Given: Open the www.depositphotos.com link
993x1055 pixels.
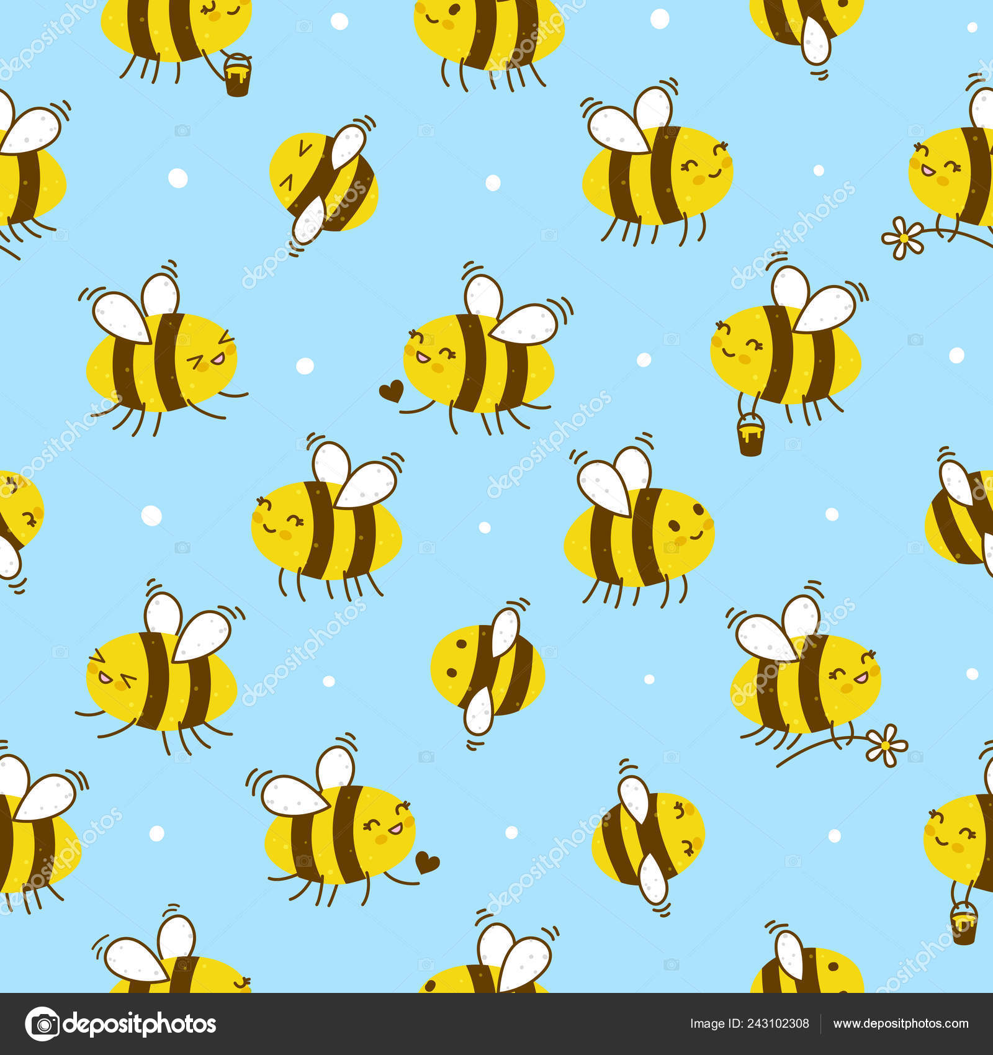Looking at the screenshot, I should (x=901, y=1024).
